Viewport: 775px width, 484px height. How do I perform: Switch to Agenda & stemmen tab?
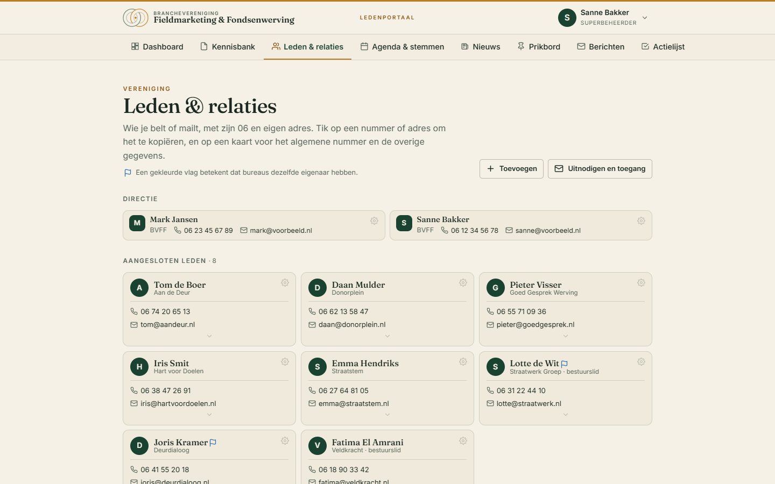pyautogui.click(x=402, y=47)
